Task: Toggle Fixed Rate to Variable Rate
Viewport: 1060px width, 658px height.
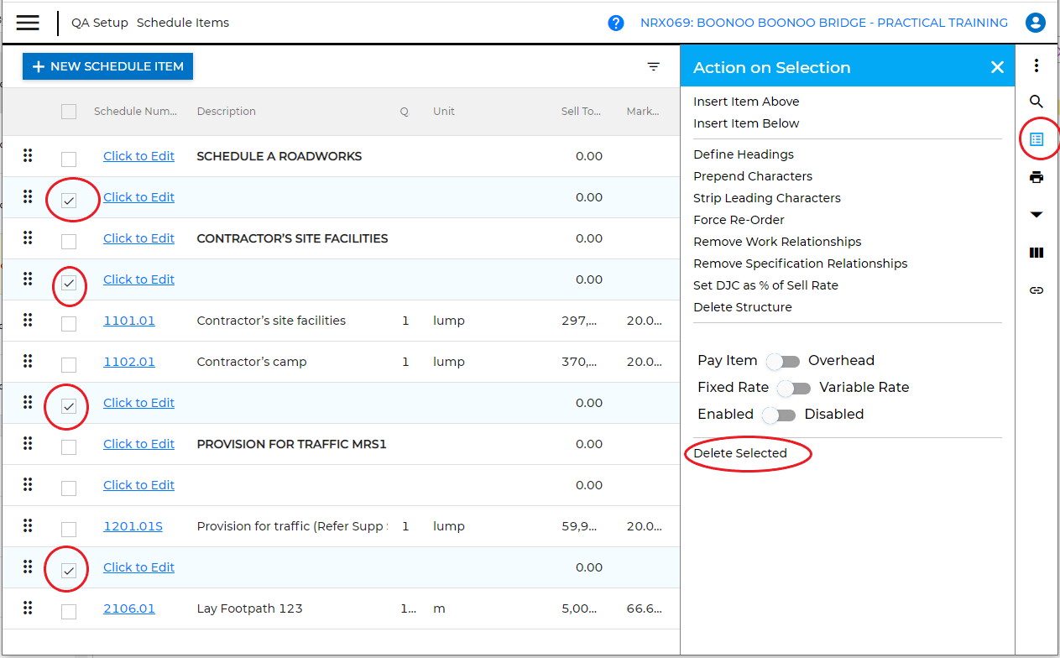Action: coord(793,388)
